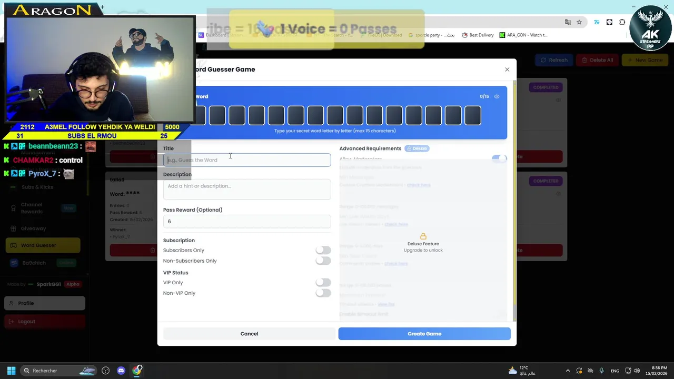Image resolution: width=674 pixels, height=379 pixels.
Task: Click the Description text area
Action: coord(247,189)
